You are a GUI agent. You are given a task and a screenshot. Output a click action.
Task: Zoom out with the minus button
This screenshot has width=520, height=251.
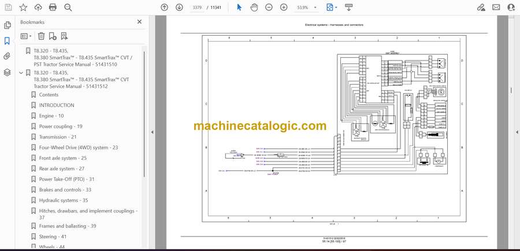269,8
